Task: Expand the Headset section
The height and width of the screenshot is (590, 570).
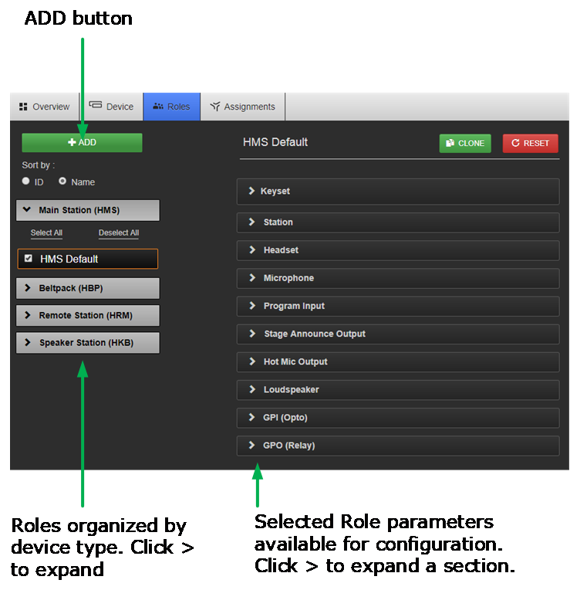Action: (398, 250)
